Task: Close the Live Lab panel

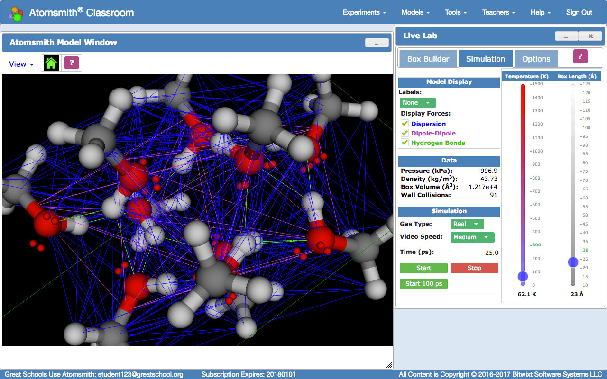Action: [x=590, y=36]
